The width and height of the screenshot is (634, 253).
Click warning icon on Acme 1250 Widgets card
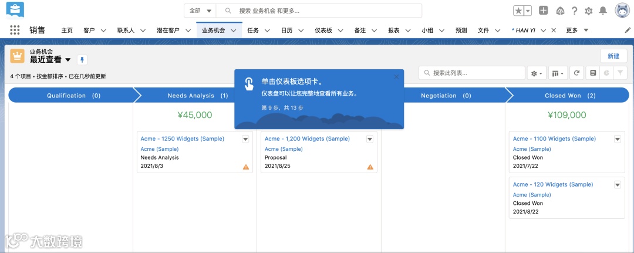(246, 167)
